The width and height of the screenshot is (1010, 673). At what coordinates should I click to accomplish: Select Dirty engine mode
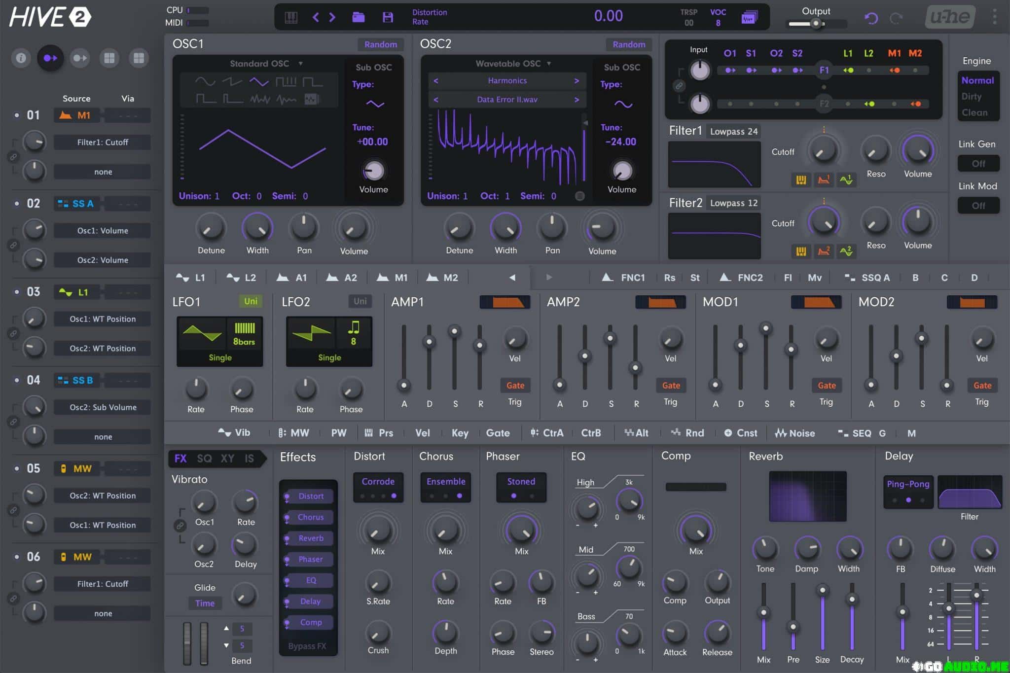click(x=972, y=97)
